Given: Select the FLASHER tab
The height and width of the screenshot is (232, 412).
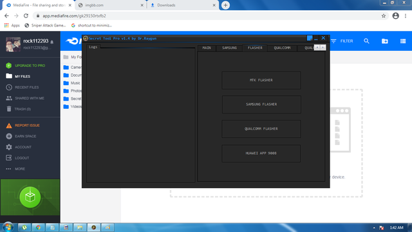Looking at the screenshot, I should 255,48.
